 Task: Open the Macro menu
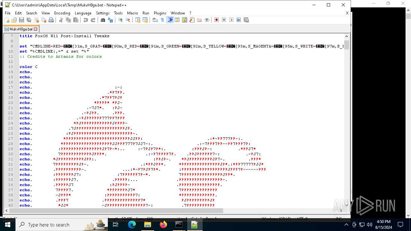click(132, 13)
